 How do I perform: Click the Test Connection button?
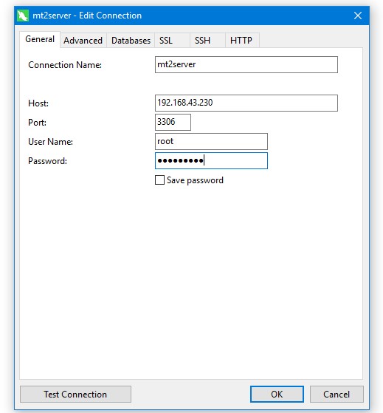[75, 395]
